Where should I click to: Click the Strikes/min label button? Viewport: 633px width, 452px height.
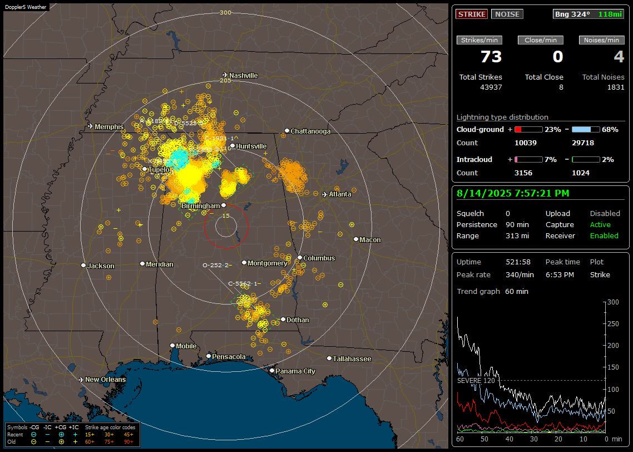point(479,40)
